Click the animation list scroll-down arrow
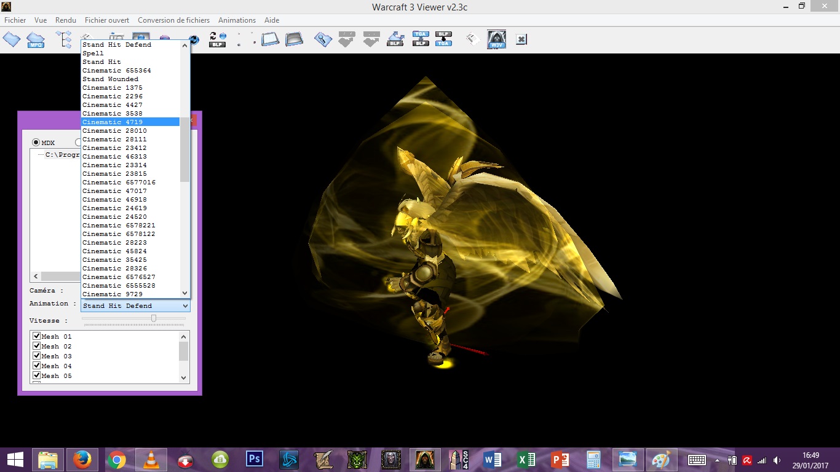This screenshot has width=840, height=472. pos(184,293)
